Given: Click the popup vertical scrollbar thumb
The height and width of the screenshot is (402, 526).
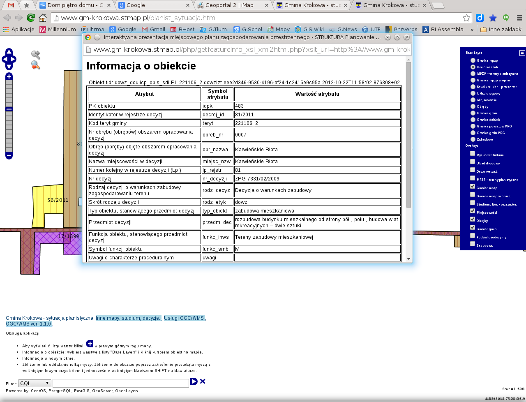Looking at the screenshot, I should tap(408, 134).
